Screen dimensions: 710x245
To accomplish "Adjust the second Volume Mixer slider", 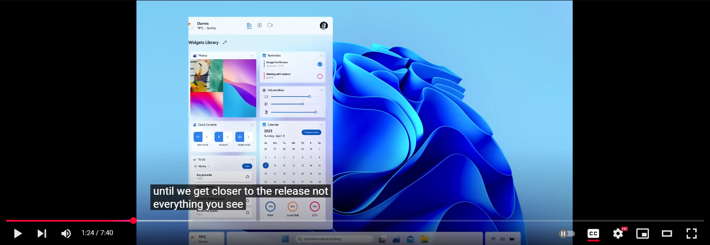I will click(302, 104).
